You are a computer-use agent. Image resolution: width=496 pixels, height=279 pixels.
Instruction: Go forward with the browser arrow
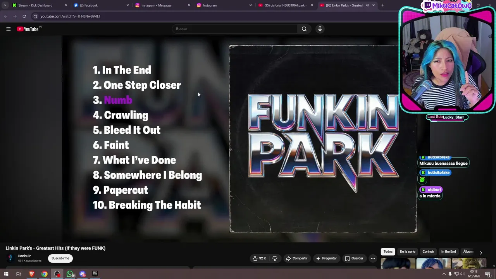point(15,16)
